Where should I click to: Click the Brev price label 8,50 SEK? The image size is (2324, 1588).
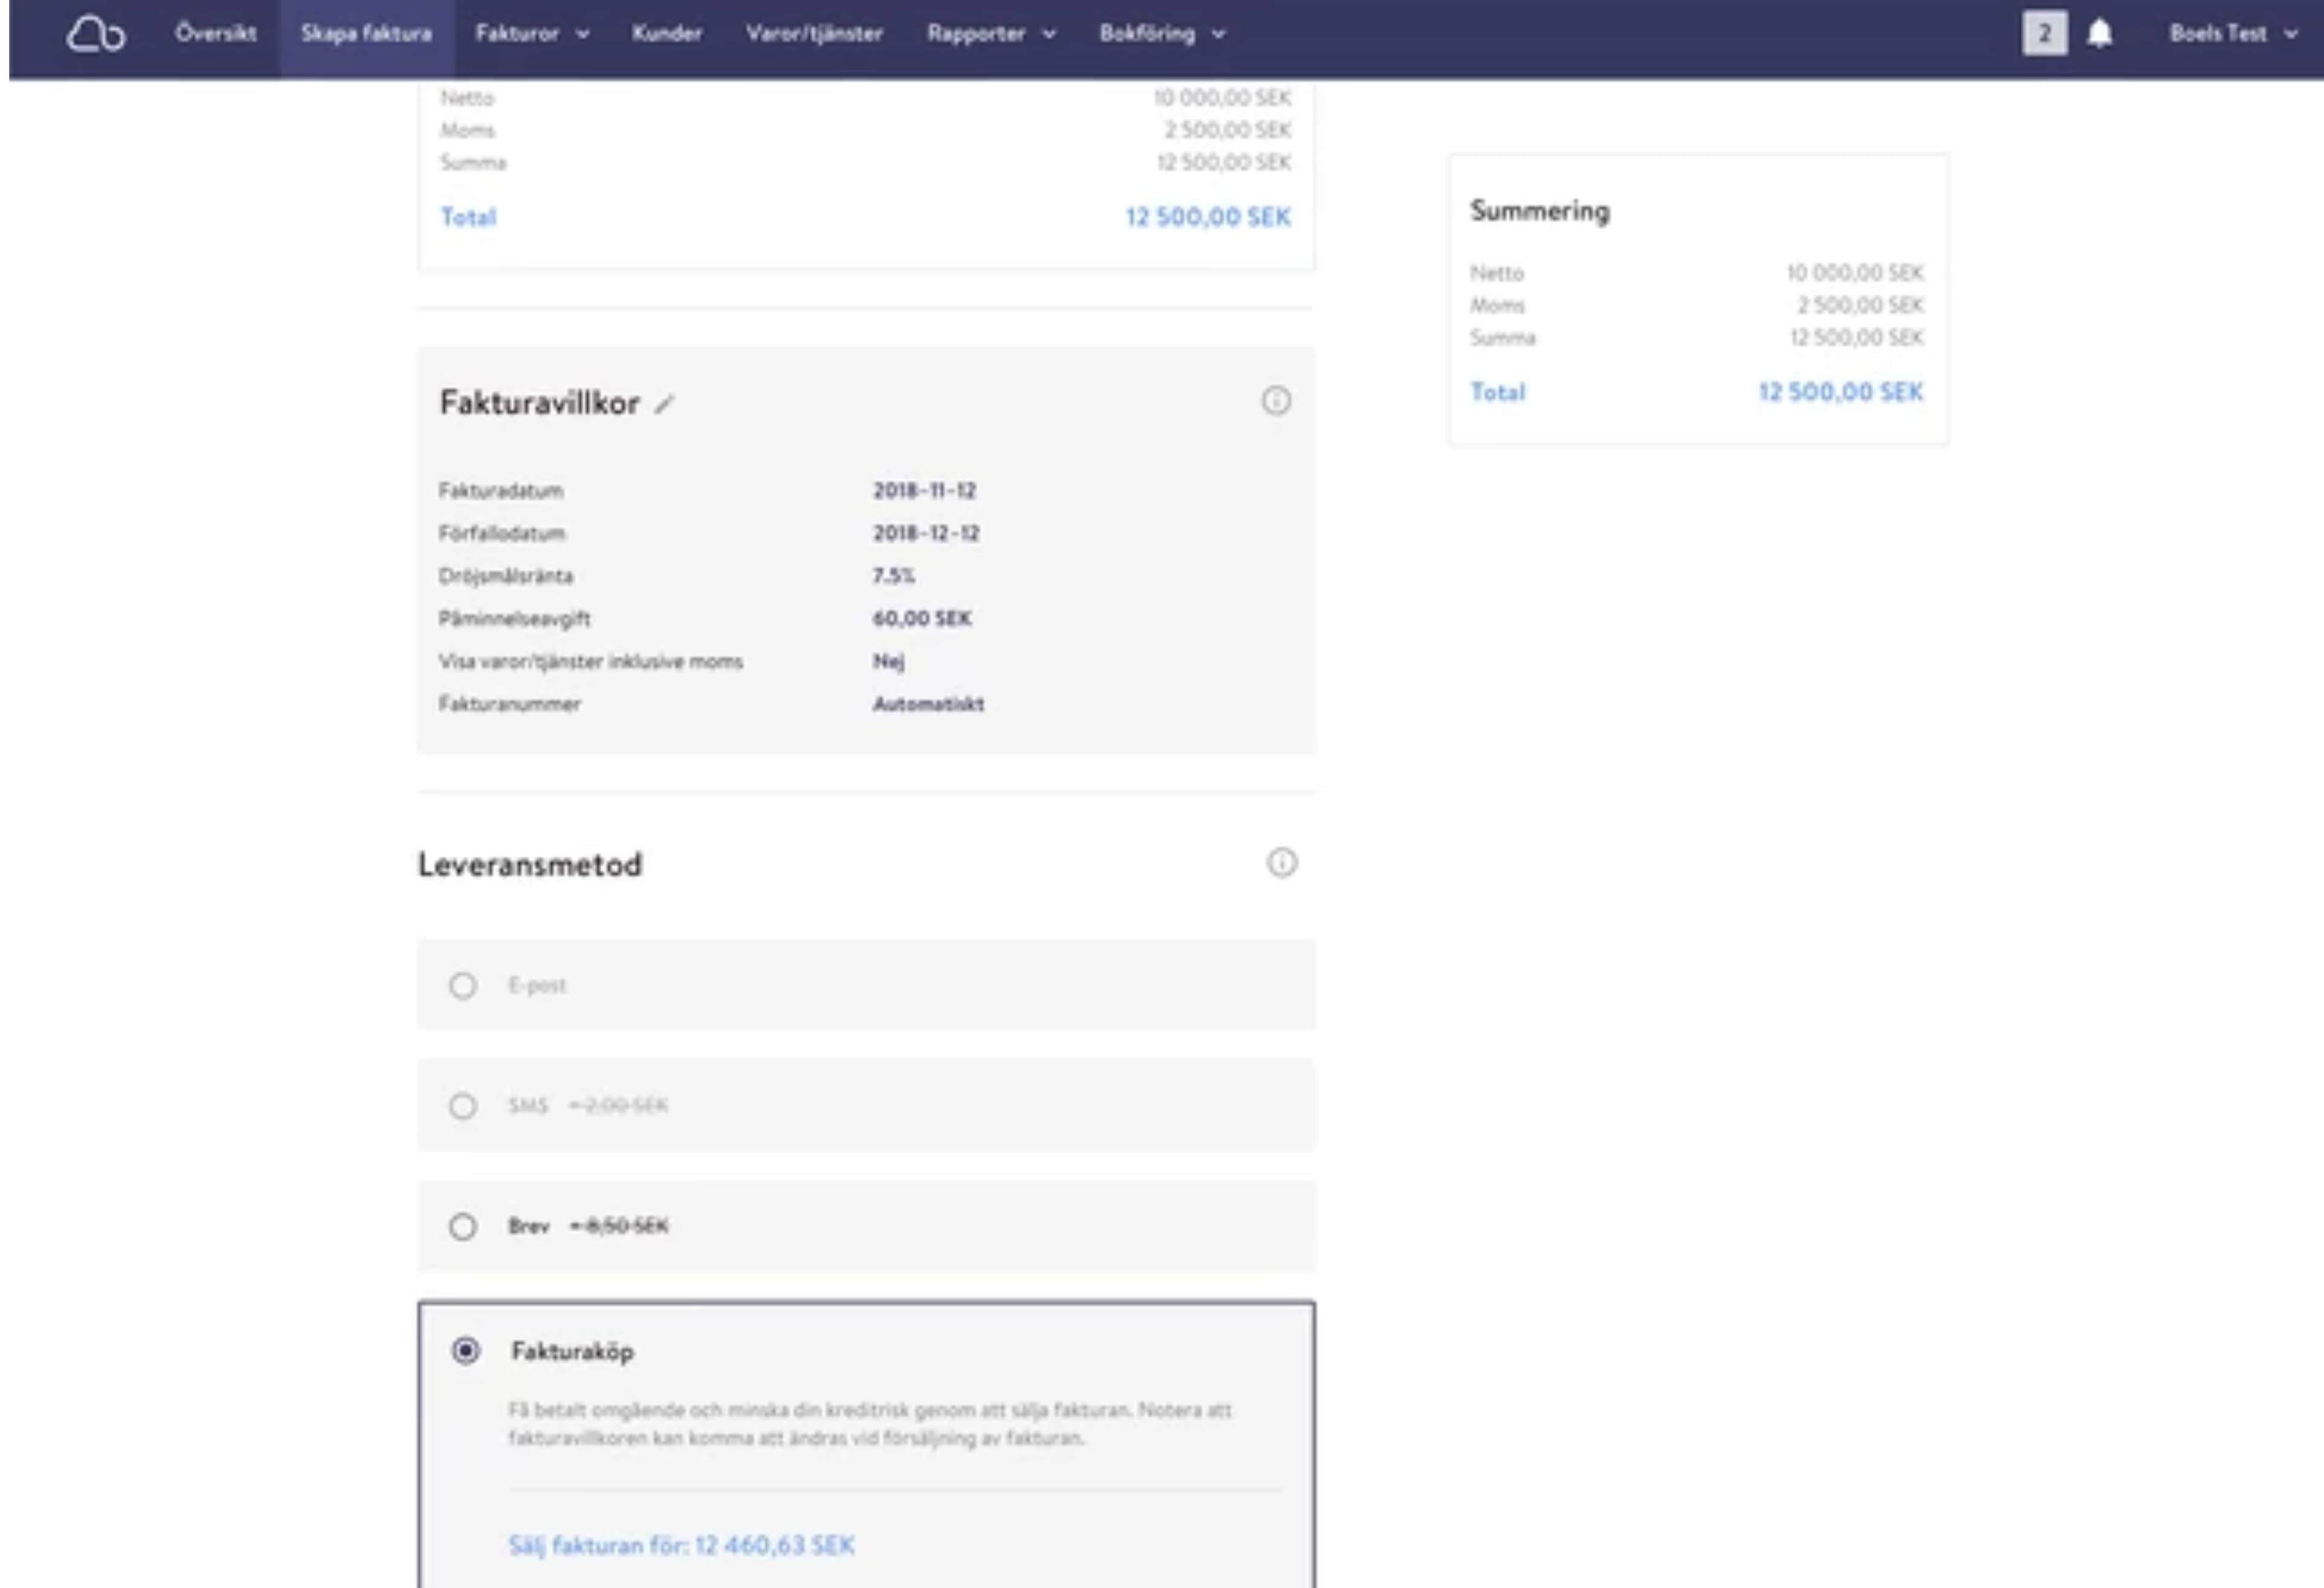coord(618,1226)
